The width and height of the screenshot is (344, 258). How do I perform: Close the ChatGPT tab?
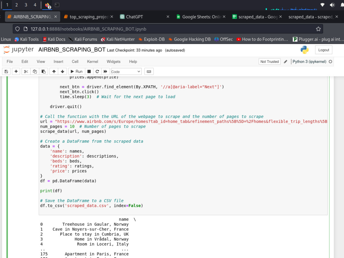(168, 17)
